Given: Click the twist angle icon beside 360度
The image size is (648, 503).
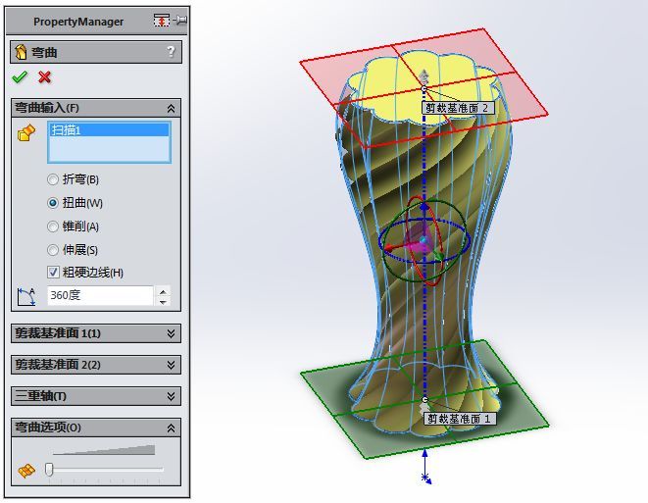Looking at the screenshot, I should click(x=26, y=296).
